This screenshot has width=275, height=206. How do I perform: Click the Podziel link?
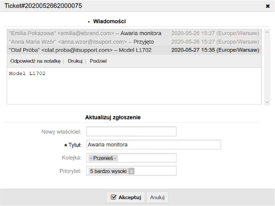coord(98,61)
